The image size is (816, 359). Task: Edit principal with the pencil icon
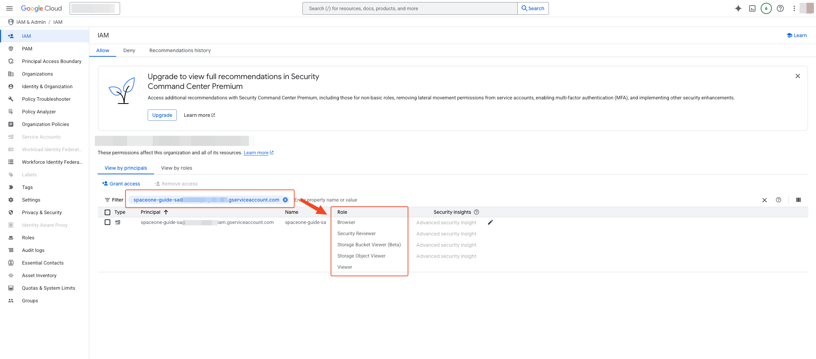[x=490, y=222]
